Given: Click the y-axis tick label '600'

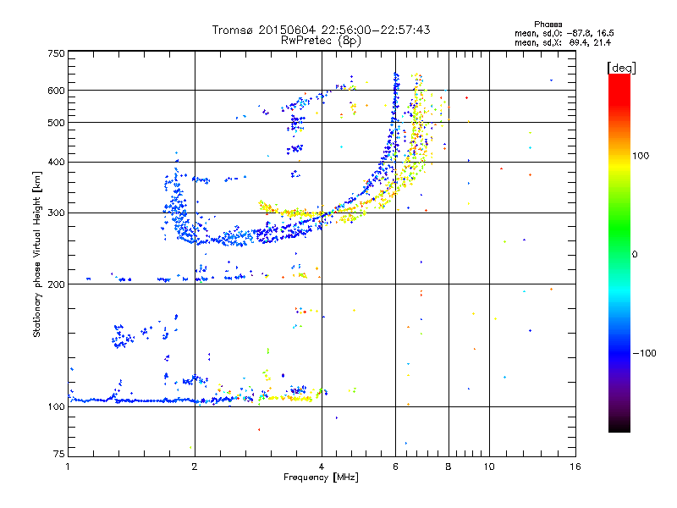Looking at the screenshot, I should click(x=56, y=91).
